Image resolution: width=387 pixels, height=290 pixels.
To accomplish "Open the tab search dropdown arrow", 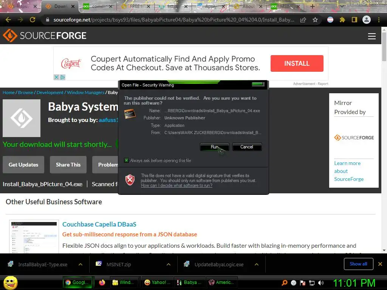I will click(x=342, y=6).
